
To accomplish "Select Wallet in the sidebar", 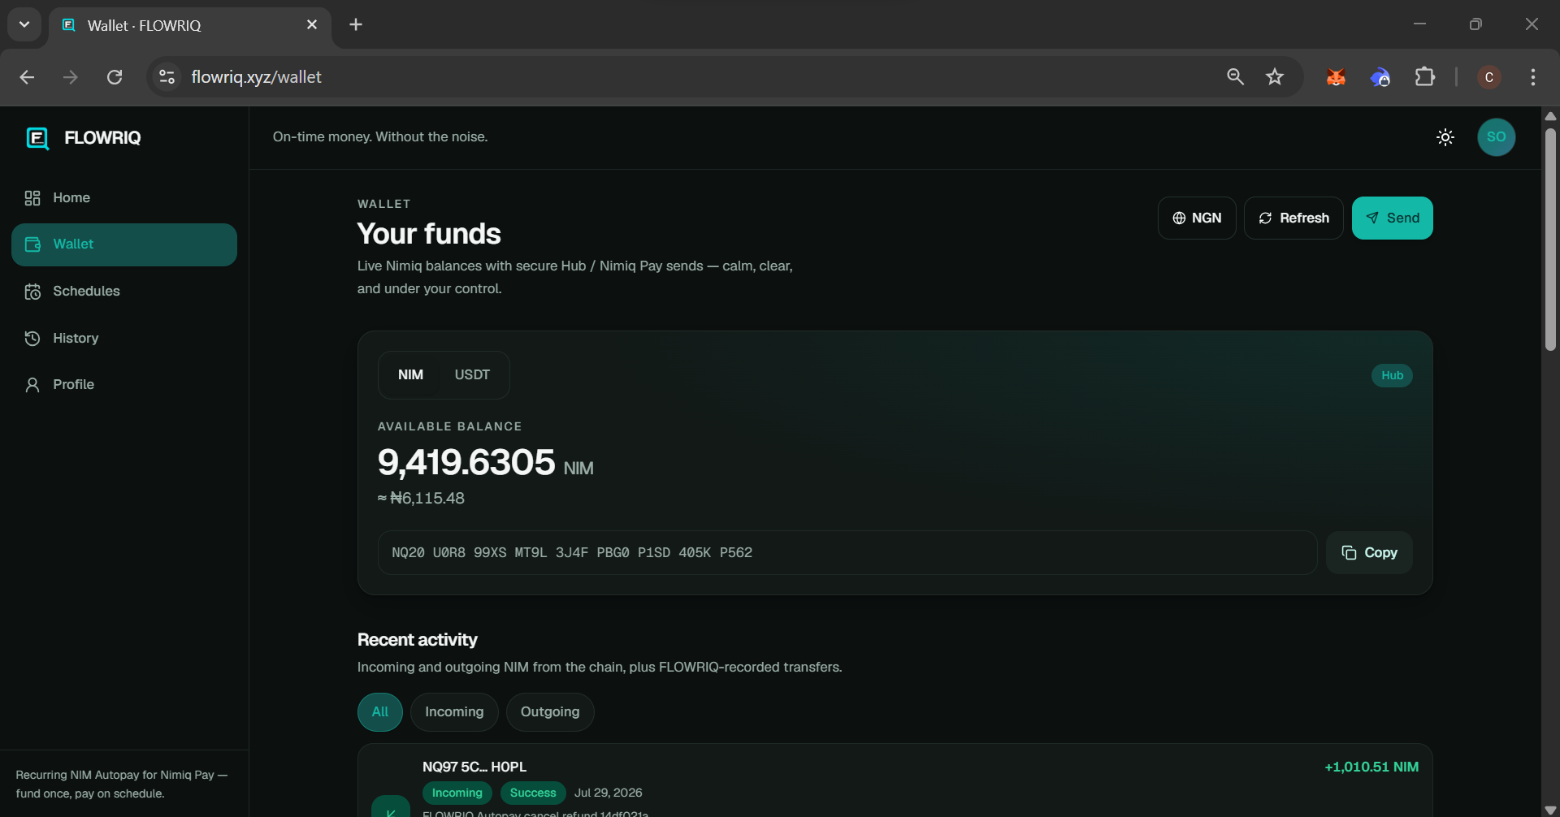I will pos(124,244).
